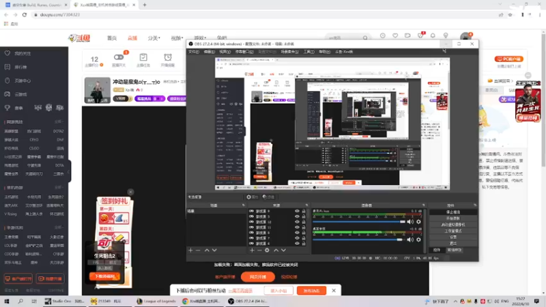Toggle visibility of source numbered 9
546x307 pixels.
[297, 211]
